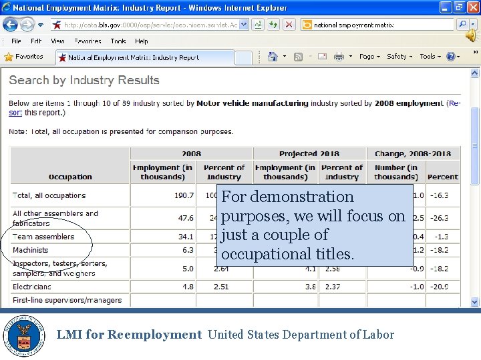
Task: Open the Help menu
Action: click(x=142, y=41)
